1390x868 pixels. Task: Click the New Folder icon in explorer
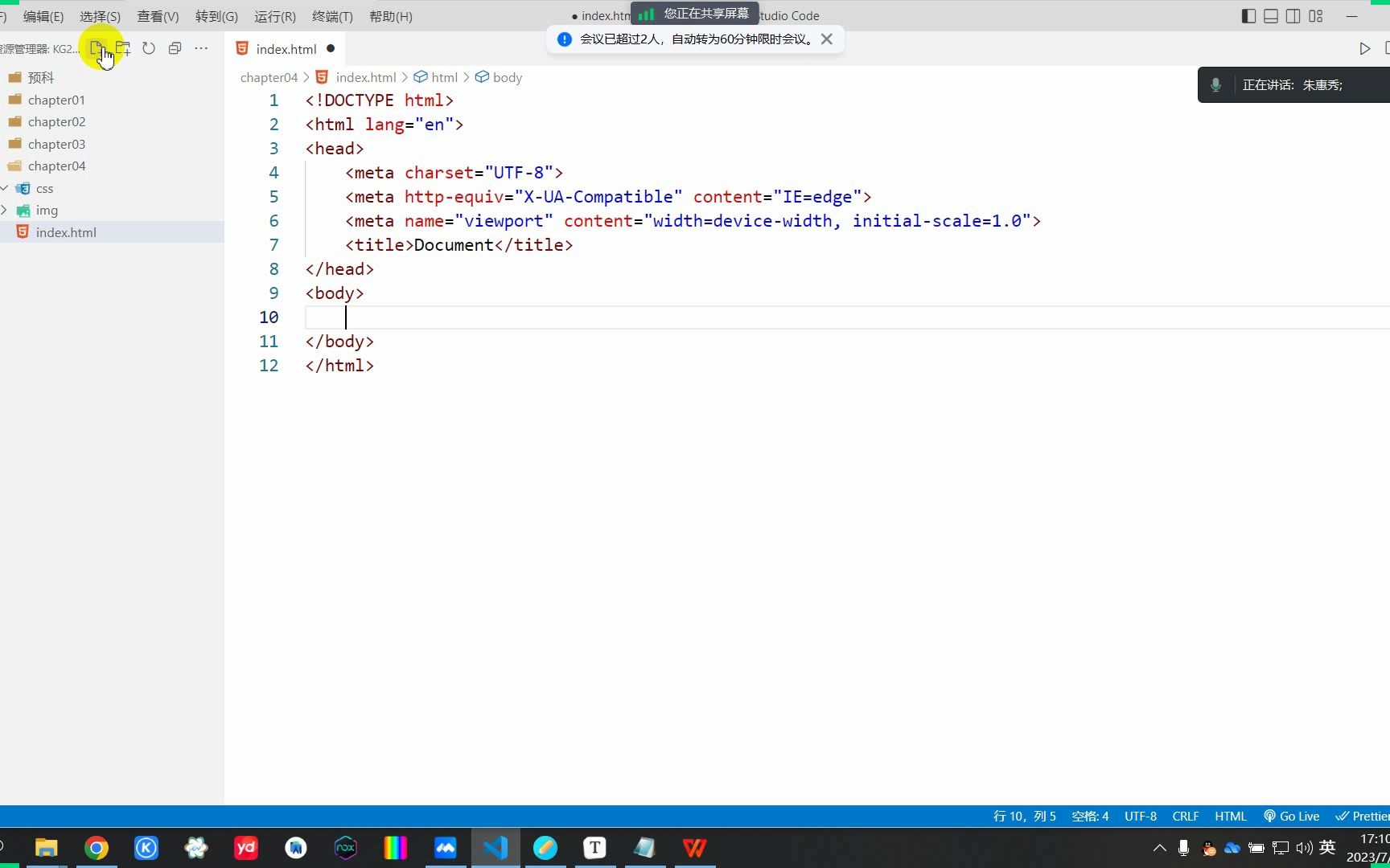(123, 48)
